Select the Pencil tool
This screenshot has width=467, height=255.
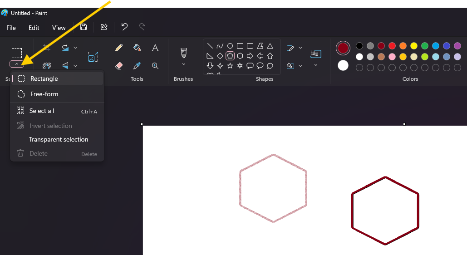tap(119, 48)
